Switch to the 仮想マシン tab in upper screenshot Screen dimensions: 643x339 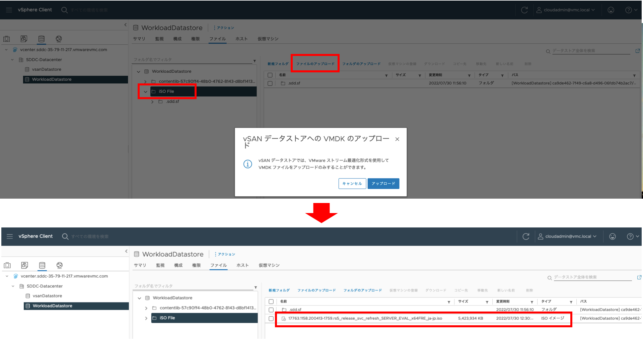pos(268,39)
